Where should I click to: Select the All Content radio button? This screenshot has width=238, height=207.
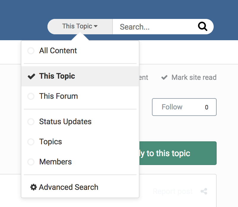click(x=31, y=51)
